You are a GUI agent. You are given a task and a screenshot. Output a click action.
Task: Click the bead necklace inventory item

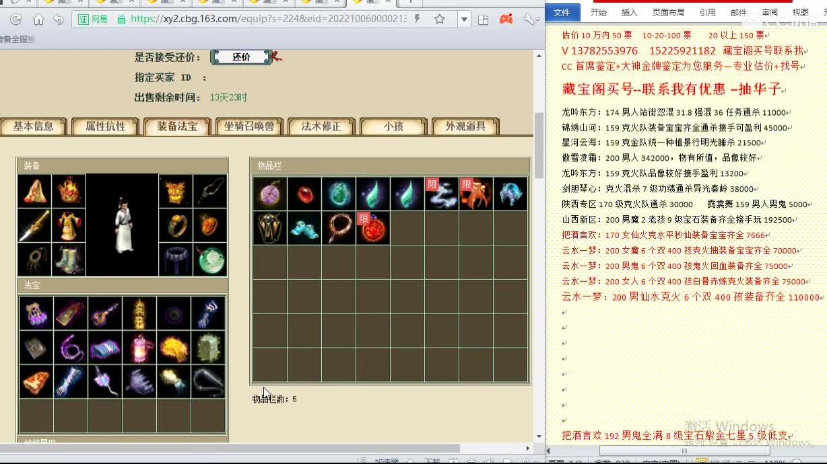[339, 228]
